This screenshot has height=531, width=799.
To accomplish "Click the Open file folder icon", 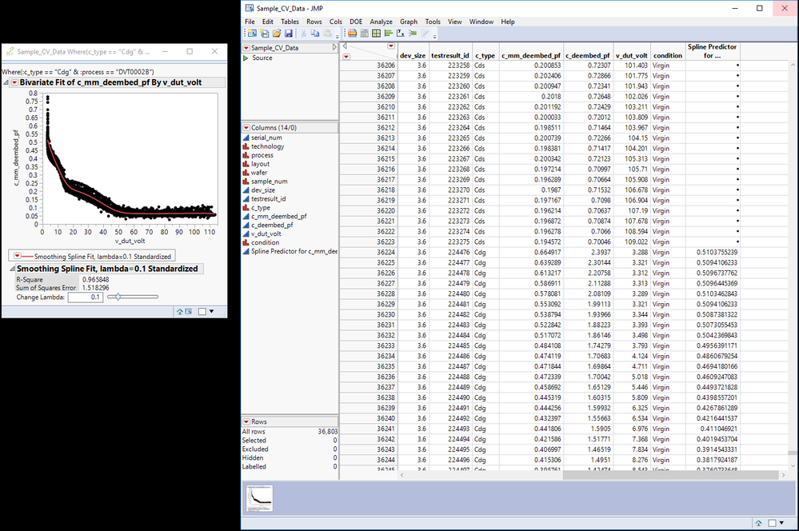I will coord(276,34).
